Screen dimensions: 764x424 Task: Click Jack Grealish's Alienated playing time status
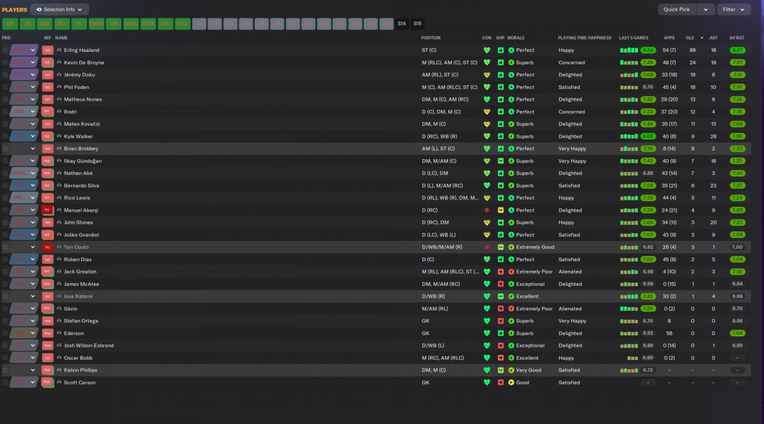[x=570, y=271]
